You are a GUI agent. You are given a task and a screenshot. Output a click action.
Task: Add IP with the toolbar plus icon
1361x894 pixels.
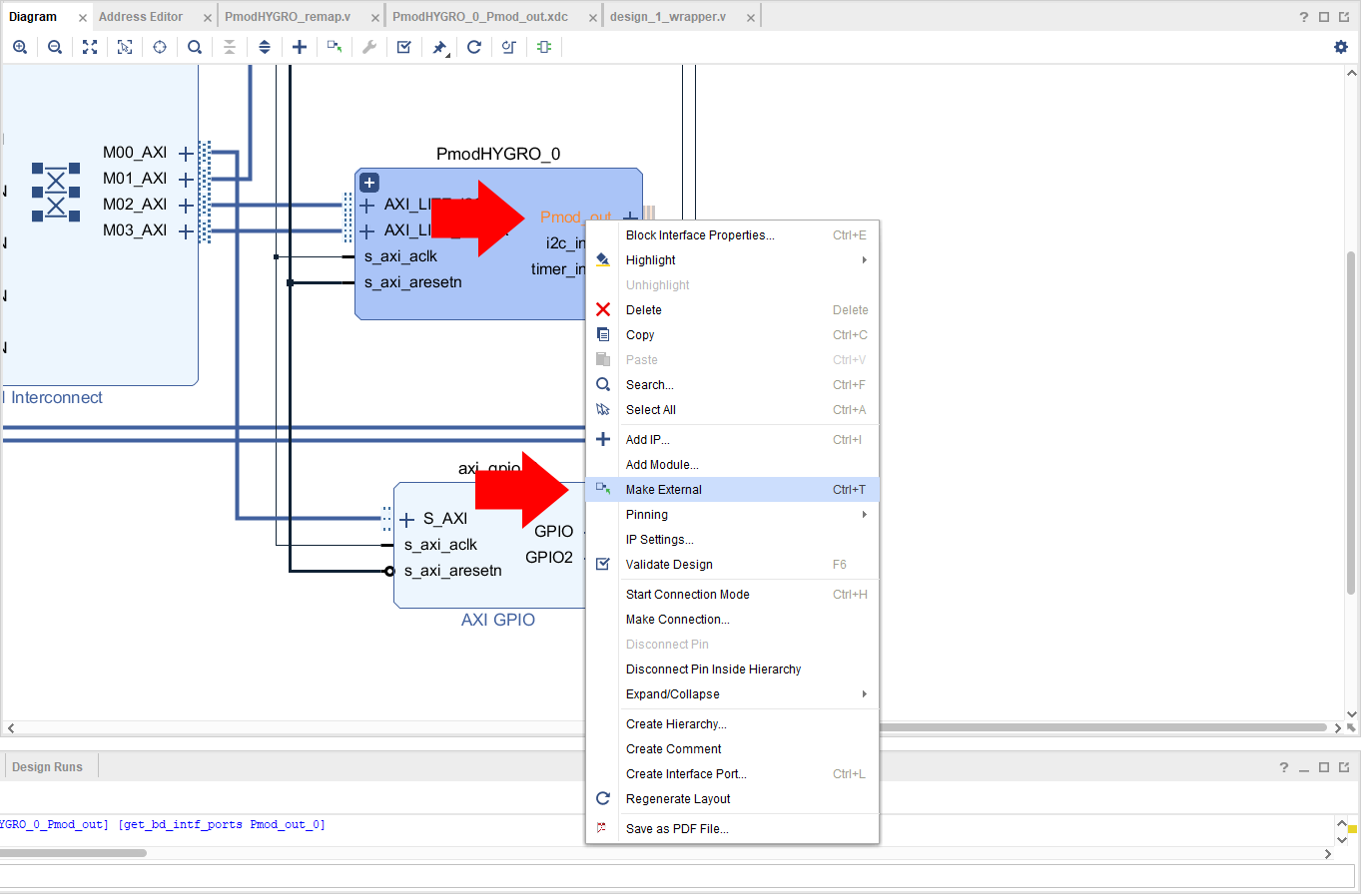pos(300,47)
